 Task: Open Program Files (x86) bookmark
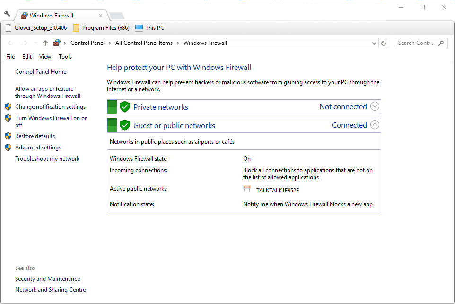click(101, 27)
